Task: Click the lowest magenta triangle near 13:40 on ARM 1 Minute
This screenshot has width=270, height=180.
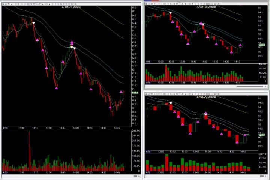Action: pyautogui.click(x=56, y=88)
